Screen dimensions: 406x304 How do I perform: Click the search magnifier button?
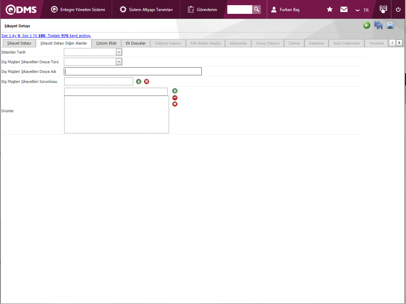coord(256,9)
